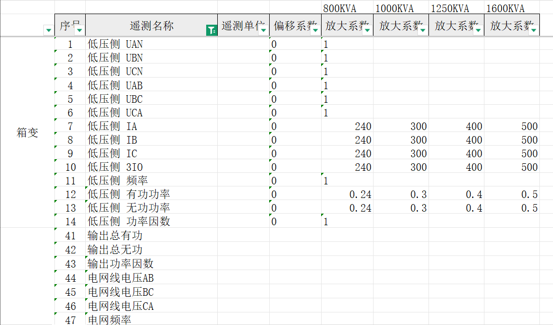
Task: Click the 400 value in the 低压侧 IB row
Action: tap(474, 140)
